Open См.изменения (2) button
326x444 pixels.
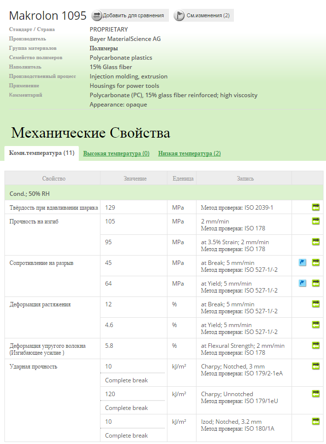point(203,15)
